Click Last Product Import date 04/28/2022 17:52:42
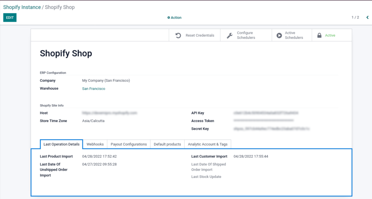 pyautogui.click(x=100, y=156)
